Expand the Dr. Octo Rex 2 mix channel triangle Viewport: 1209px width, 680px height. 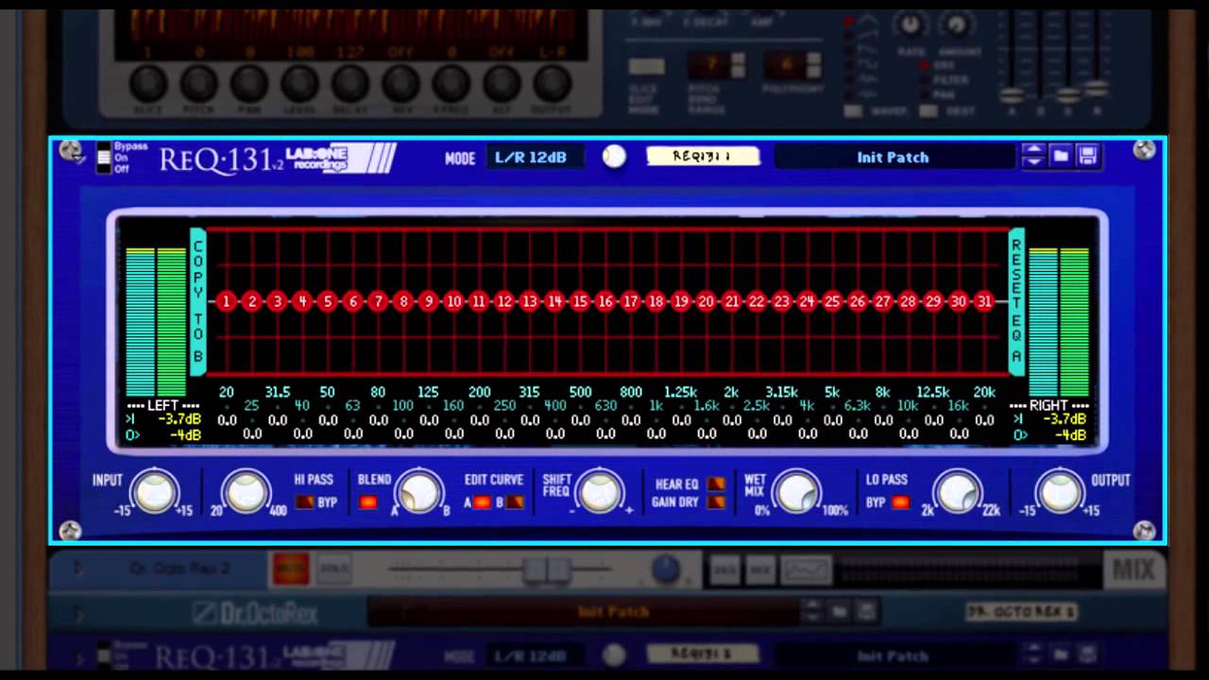(x=78, y=569)
